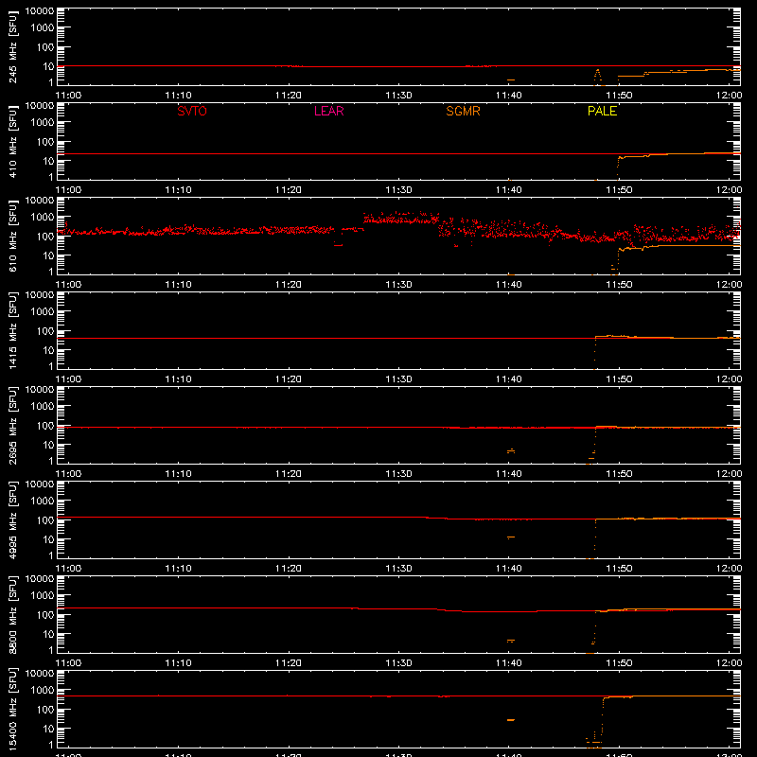This screenshot has width=757, height=757.
Task: Click 11:30 time label under 610 MHz panel
Action: pyautogui.click(x=398, y=285)
